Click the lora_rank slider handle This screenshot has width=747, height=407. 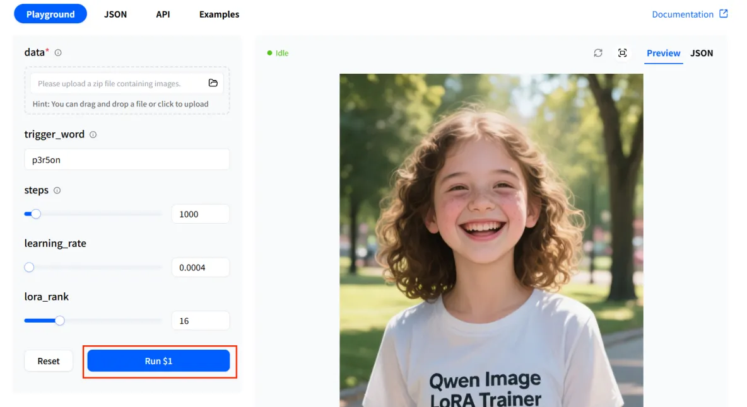(59, 321)
